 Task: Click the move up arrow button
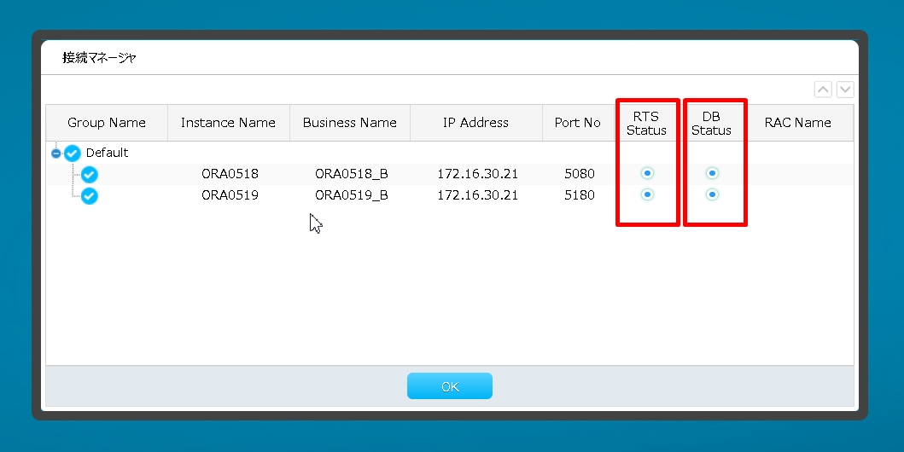823,90
